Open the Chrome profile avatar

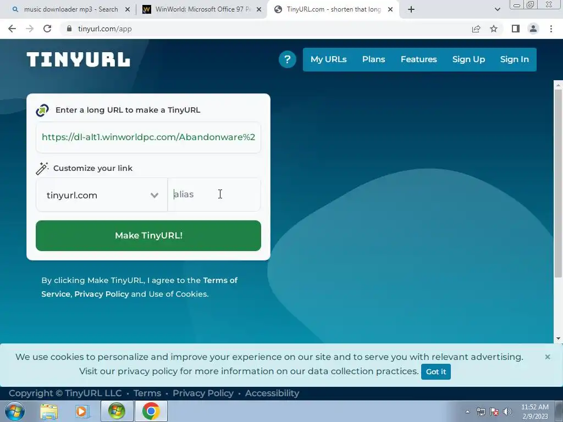click(533, 29)
